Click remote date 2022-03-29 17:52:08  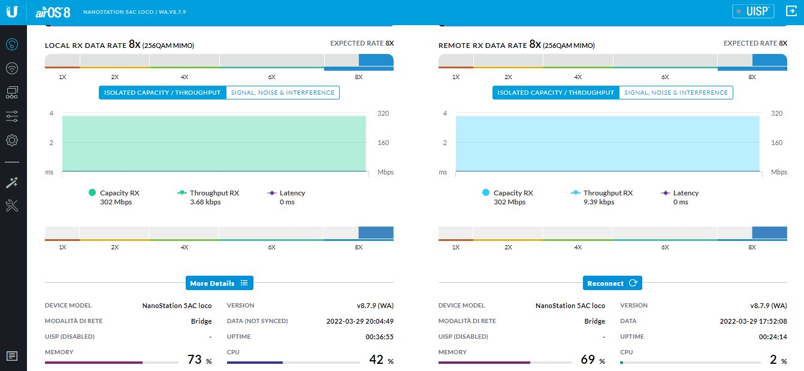coord(754,321)
